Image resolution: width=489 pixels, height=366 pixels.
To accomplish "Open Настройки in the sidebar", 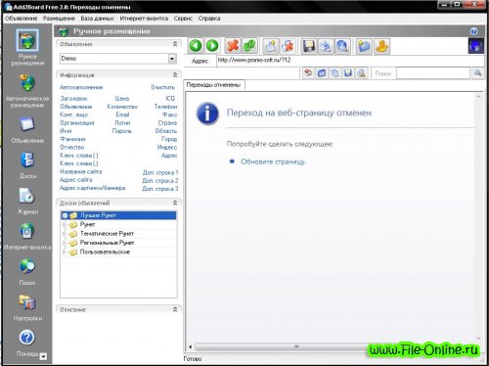I will click(27, 307).
